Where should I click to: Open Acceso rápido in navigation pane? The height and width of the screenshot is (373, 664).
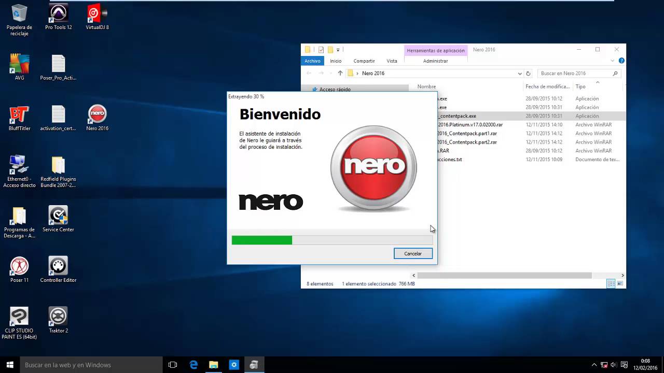pyautogui.click(x=335, y=89)
